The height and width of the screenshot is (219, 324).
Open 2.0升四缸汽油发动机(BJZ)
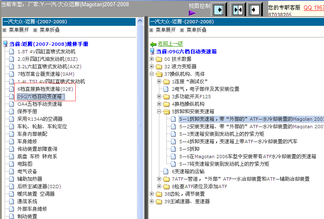pos(47,59)
